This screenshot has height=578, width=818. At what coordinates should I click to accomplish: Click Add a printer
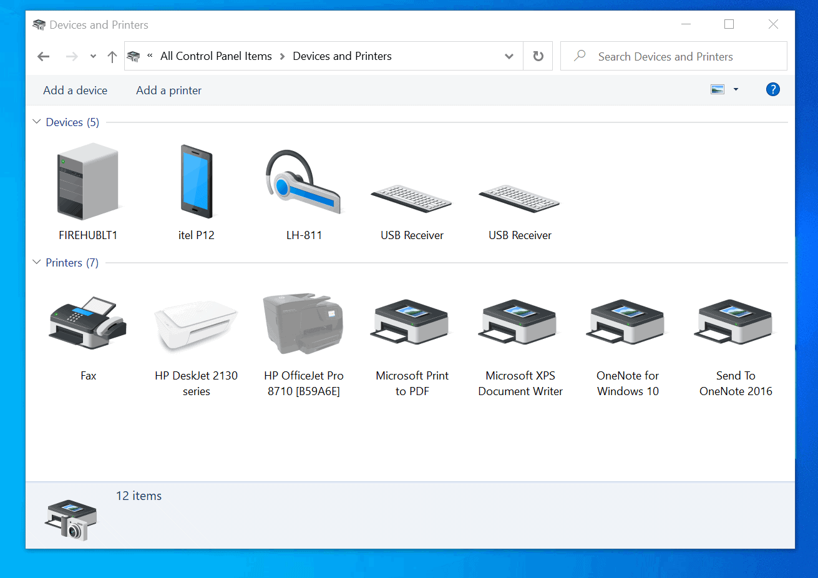pyautogui.click(x=168, y=91)
